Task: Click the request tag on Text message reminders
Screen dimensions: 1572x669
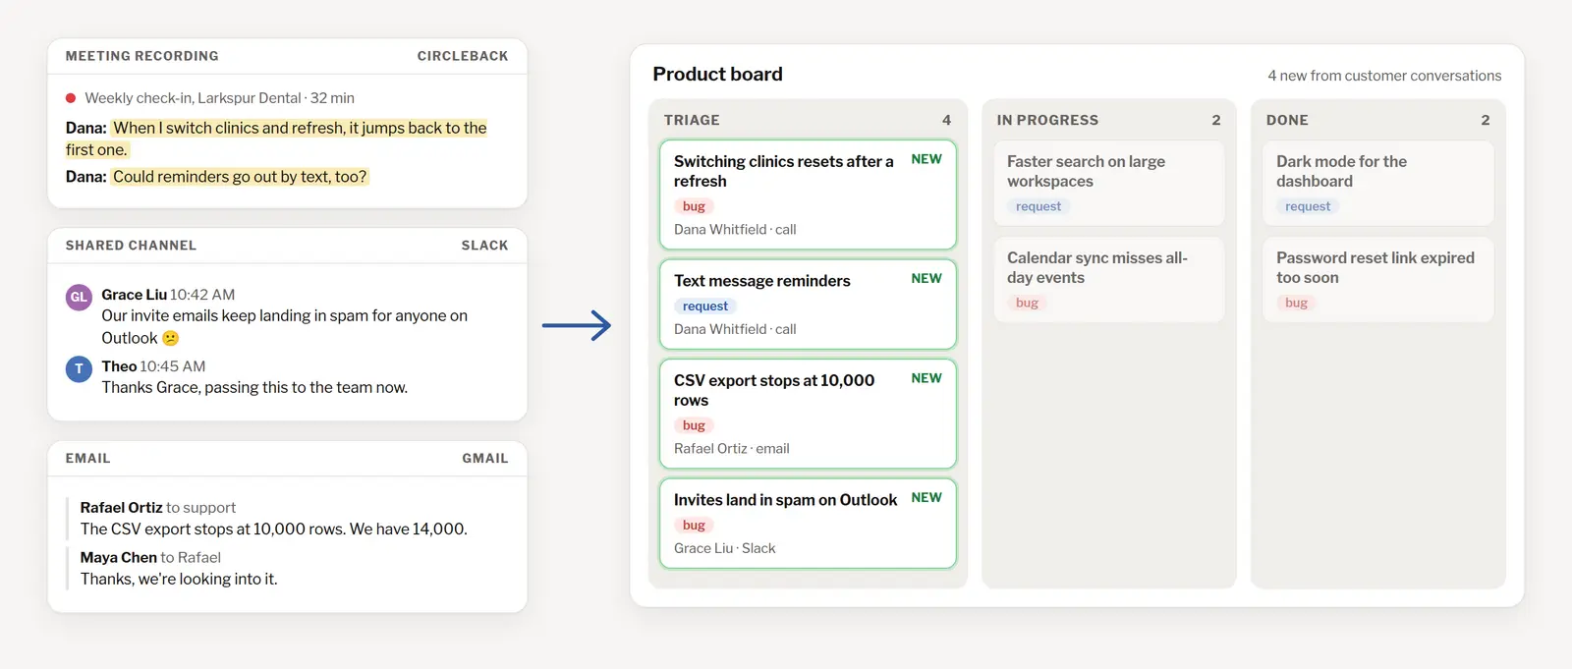Action: tap(705, 307)
